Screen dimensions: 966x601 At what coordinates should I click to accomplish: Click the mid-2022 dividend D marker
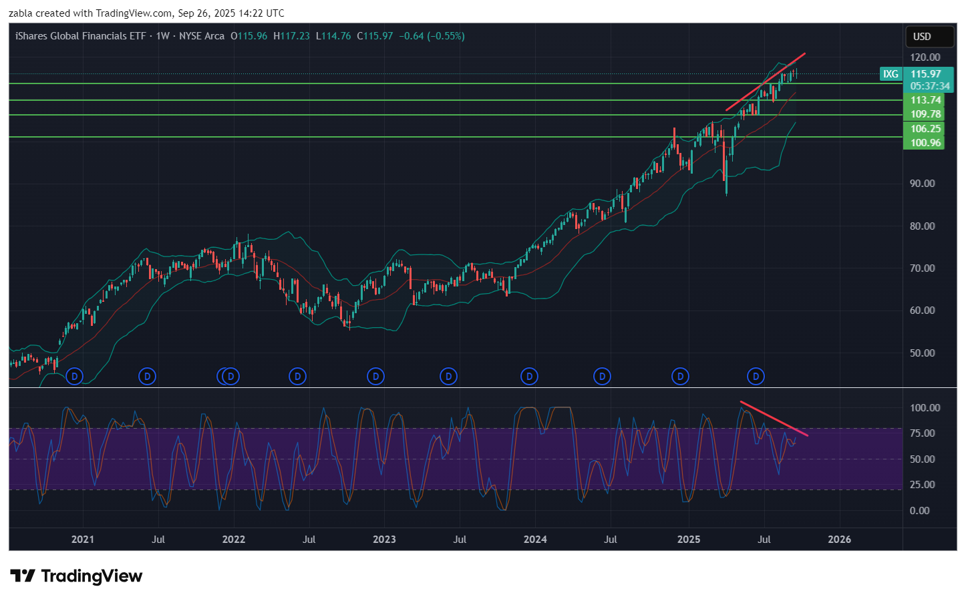pos(297,377)
